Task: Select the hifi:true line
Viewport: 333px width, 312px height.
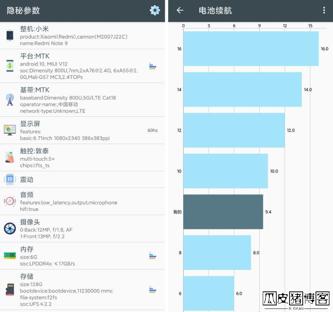Action: 29,209
